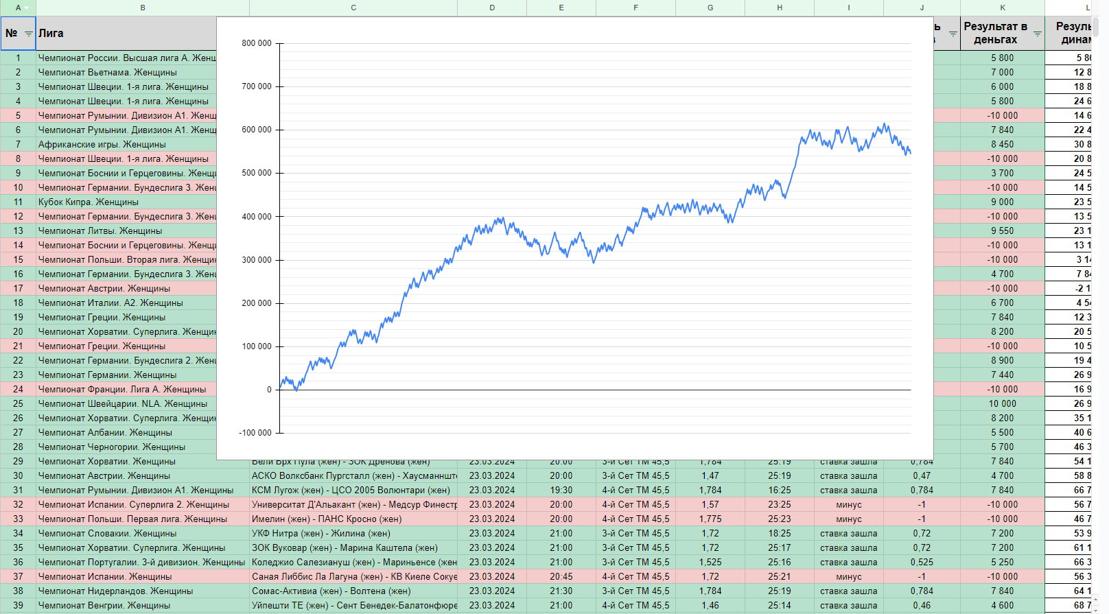This screenshot has height=614, width=1109.
Task: Select match cell АСКО Волксбанк Пургсталл
Action: click(353, 475)
